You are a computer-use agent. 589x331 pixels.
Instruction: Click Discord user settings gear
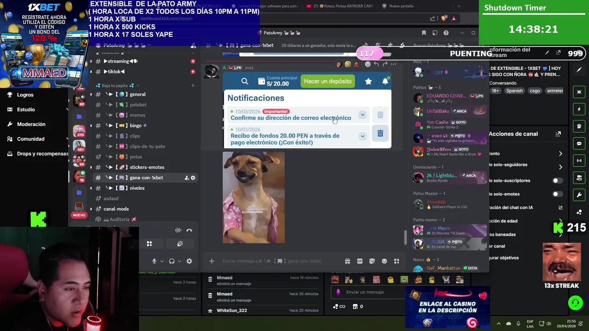coord(189,261)
